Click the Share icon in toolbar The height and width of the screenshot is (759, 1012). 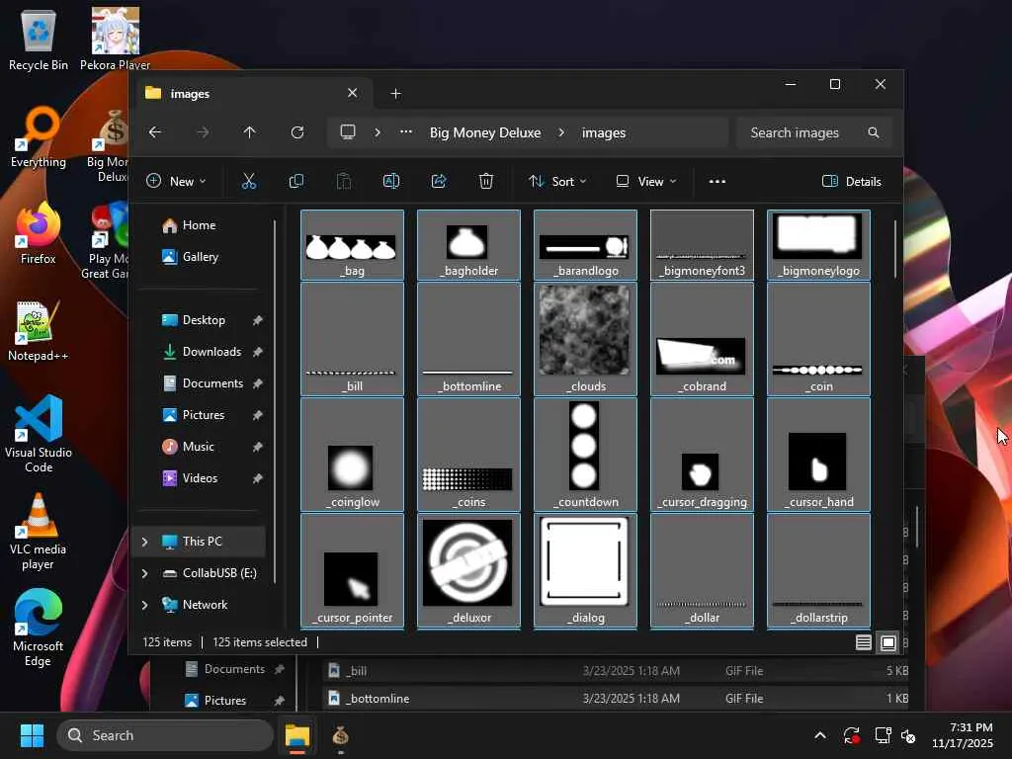(439, 181)
